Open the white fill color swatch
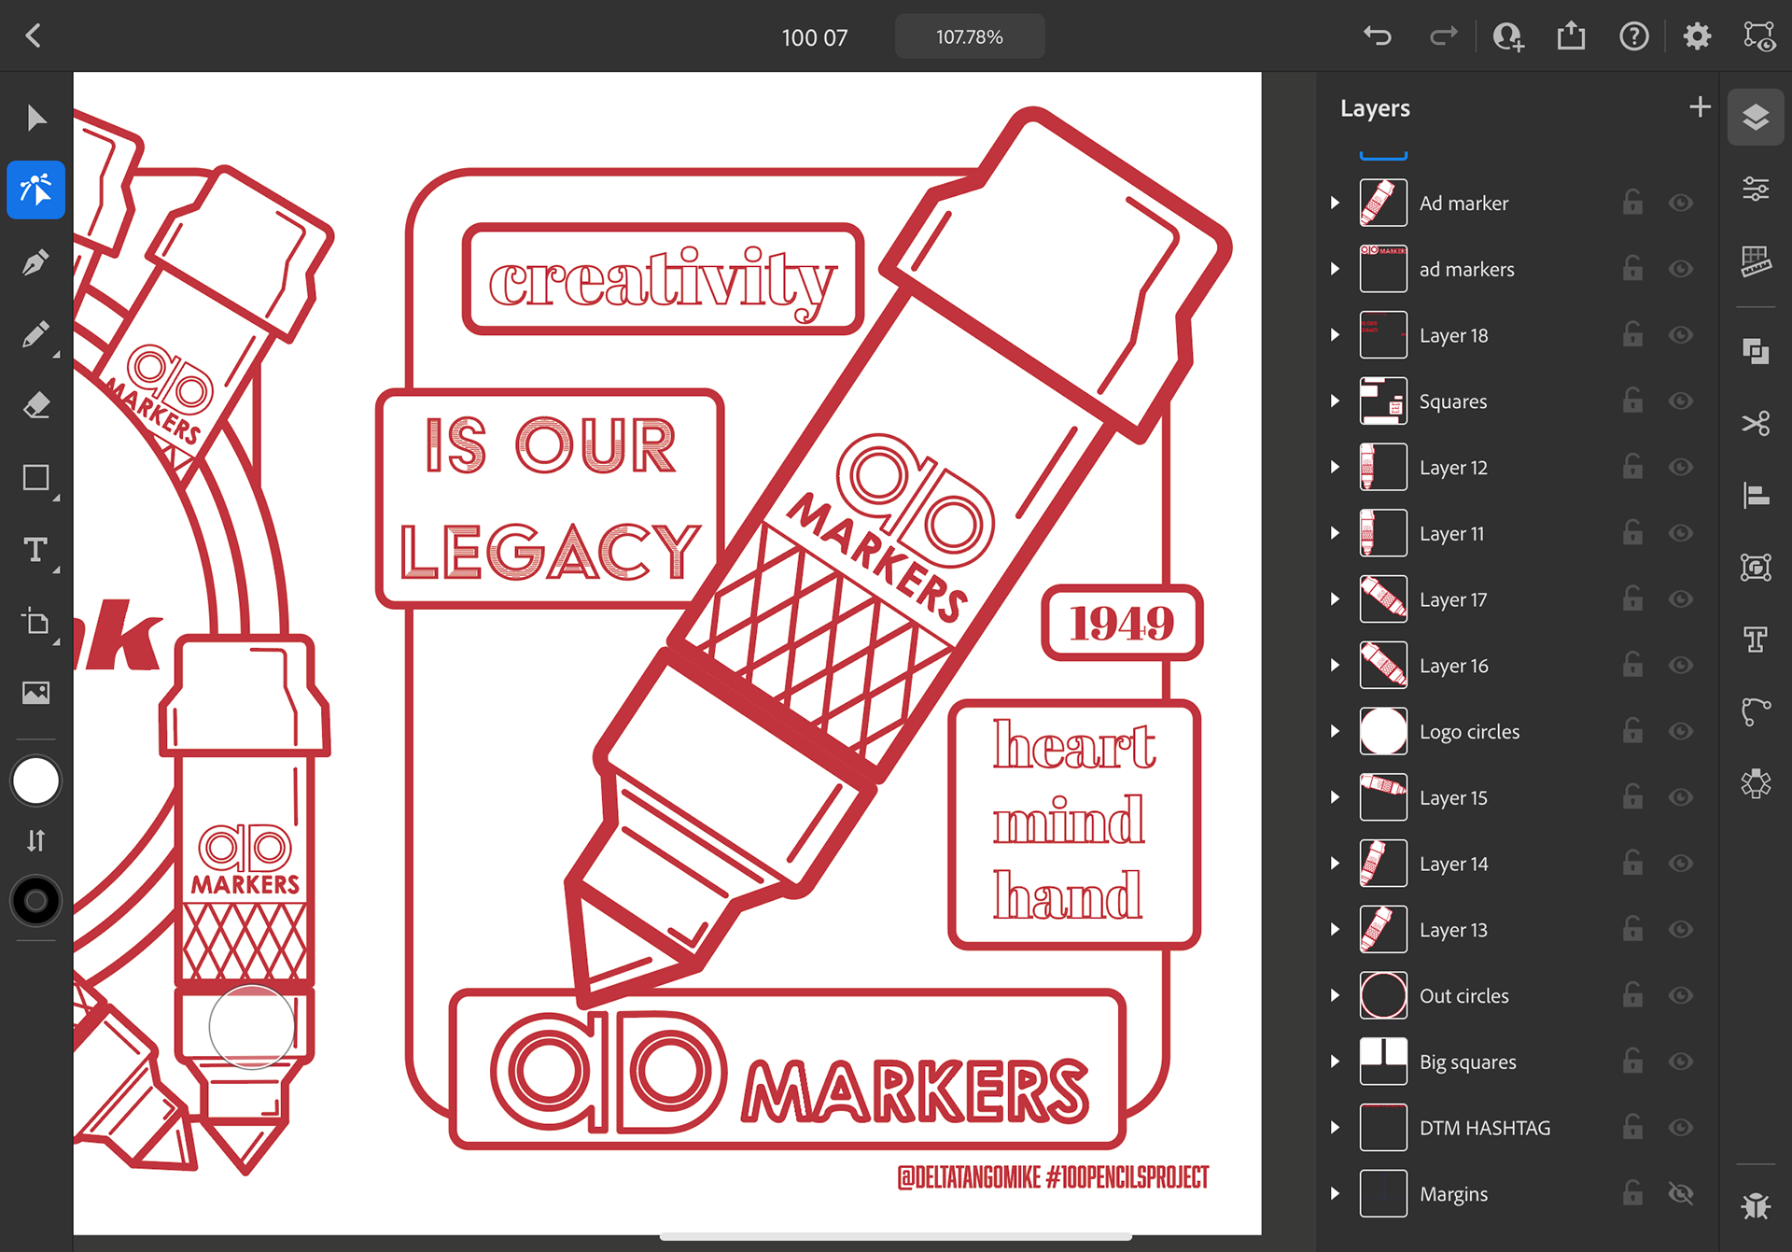Screen dimensions: 1792x1252 [x=35, y=781]
